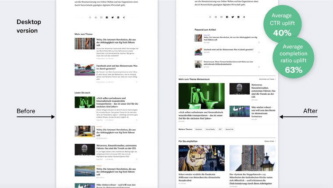Screen dimensions: 333x188
Task: Share on Facebook from Before page share bar
Action: [x=107, y=18]
